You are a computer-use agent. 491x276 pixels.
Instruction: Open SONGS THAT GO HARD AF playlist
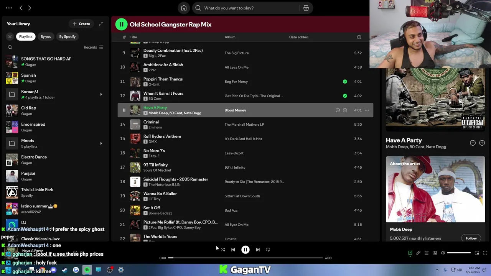point(56,61)
